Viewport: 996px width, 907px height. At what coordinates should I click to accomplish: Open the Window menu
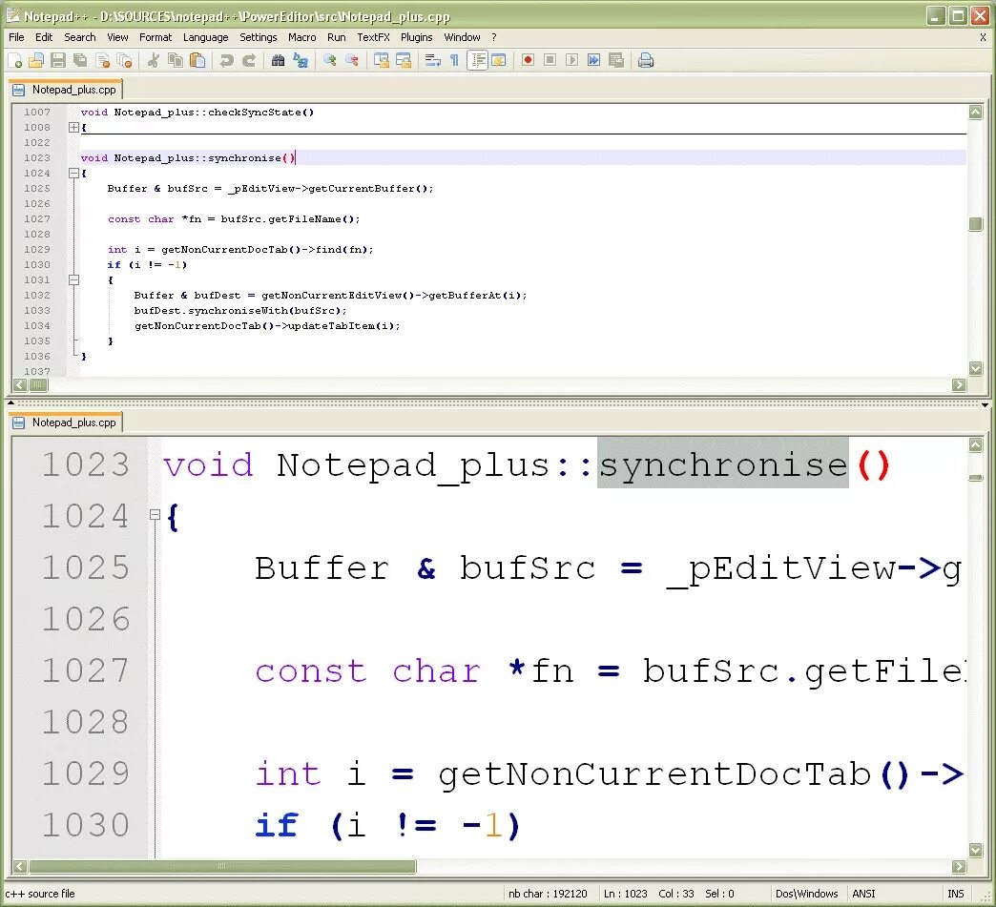click(x=463, y=37)
